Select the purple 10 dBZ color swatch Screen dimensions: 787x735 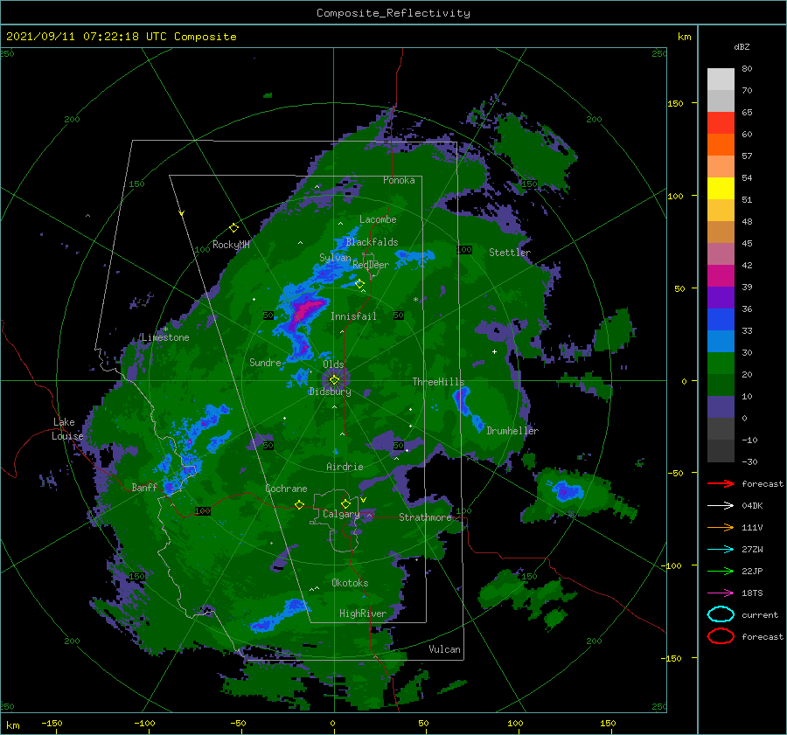tap(721, 406)
